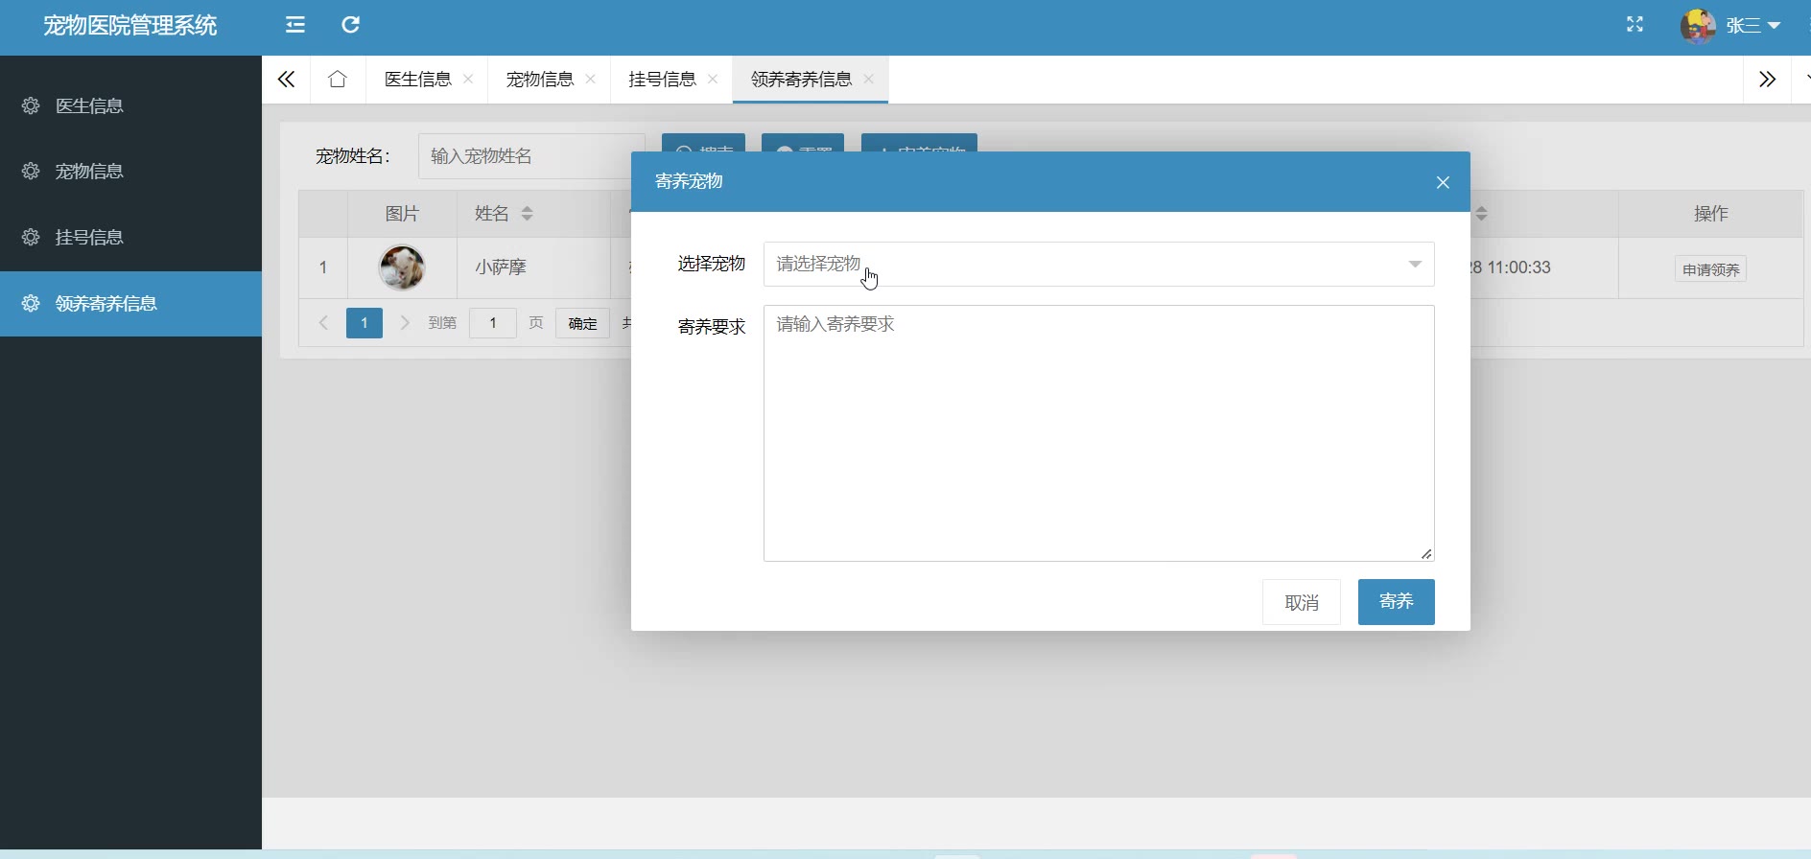The height and width of the screenshot is (859, 1811).
Task: Click the home tab icon
Action: coord(338,80)
